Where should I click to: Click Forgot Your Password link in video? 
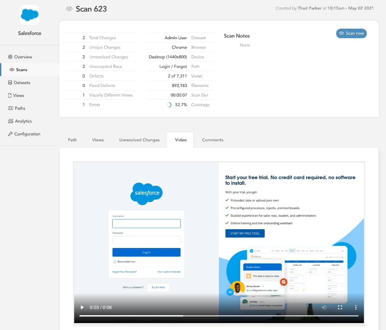point(125,272)
